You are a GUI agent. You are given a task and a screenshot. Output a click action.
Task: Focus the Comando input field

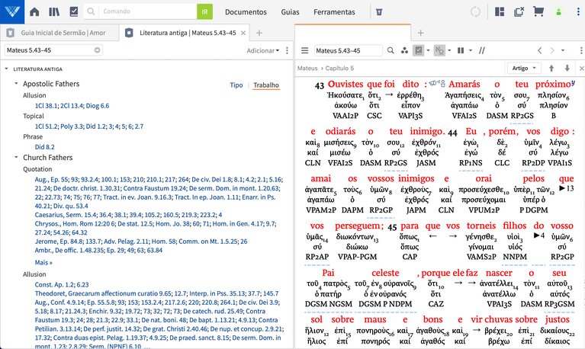click(148, 11)
